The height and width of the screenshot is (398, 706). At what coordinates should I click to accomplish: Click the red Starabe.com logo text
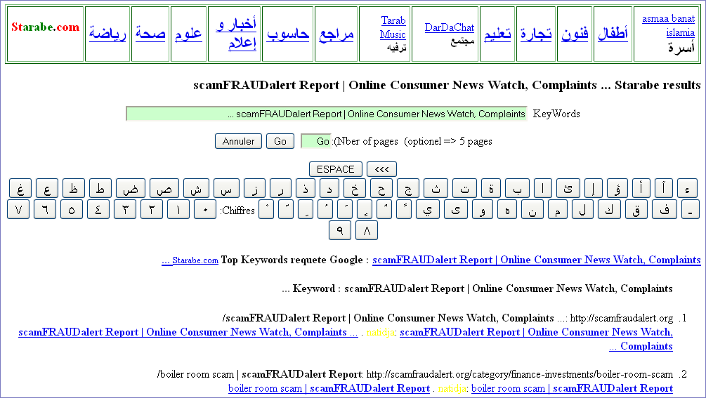click(x=46, y=27)
